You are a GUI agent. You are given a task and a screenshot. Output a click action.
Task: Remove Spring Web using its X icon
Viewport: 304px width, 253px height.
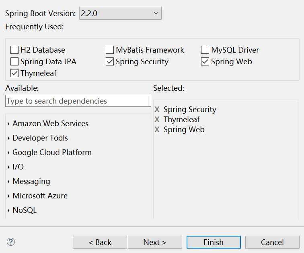point(157,129)
